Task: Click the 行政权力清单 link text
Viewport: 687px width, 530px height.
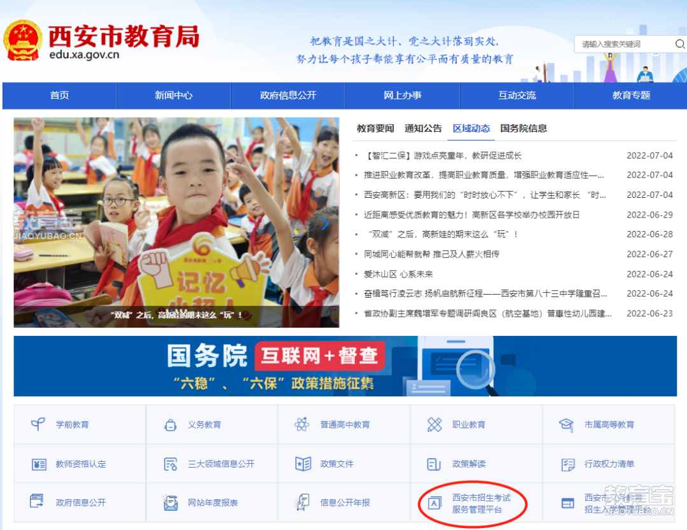Action: (609, 464)
